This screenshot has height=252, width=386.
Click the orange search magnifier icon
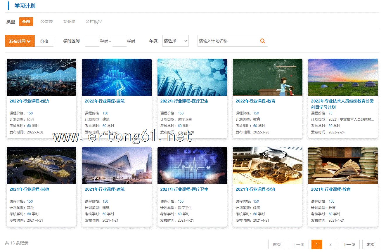coord(262,41)
